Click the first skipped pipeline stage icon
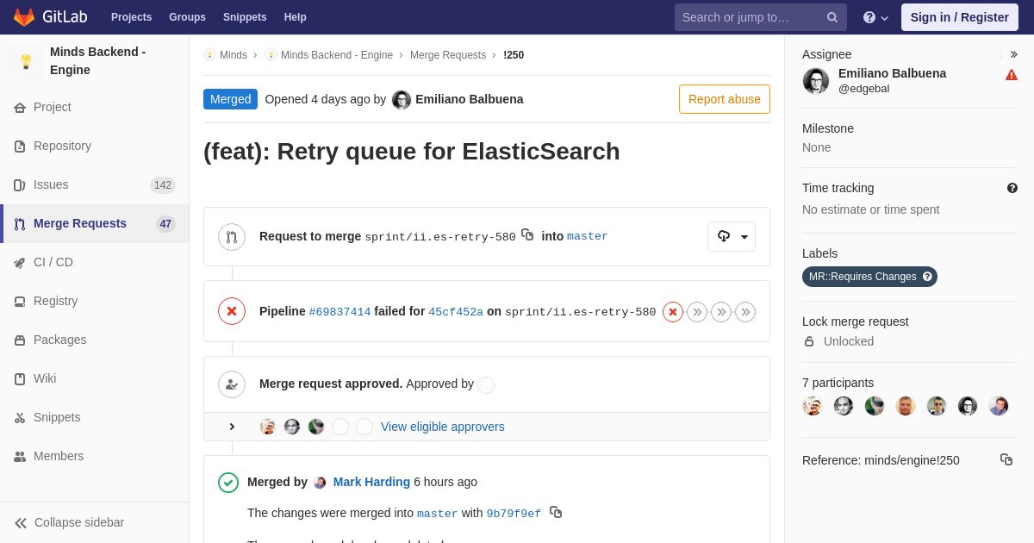 pos(697,312)
